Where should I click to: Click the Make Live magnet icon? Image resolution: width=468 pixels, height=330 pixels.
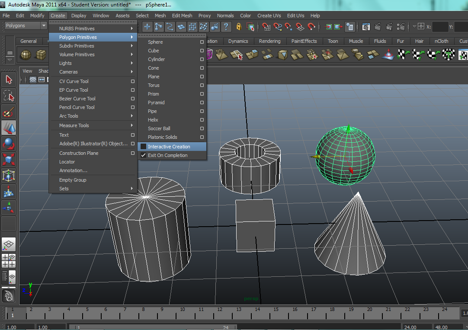[311, 27]
